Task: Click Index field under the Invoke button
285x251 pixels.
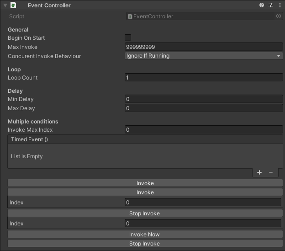Action: 203,203
